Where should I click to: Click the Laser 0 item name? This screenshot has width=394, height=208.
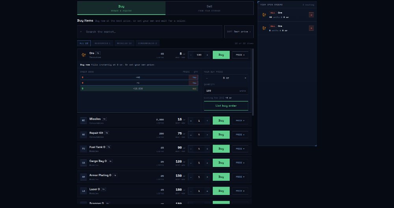[x=95, y=189]
